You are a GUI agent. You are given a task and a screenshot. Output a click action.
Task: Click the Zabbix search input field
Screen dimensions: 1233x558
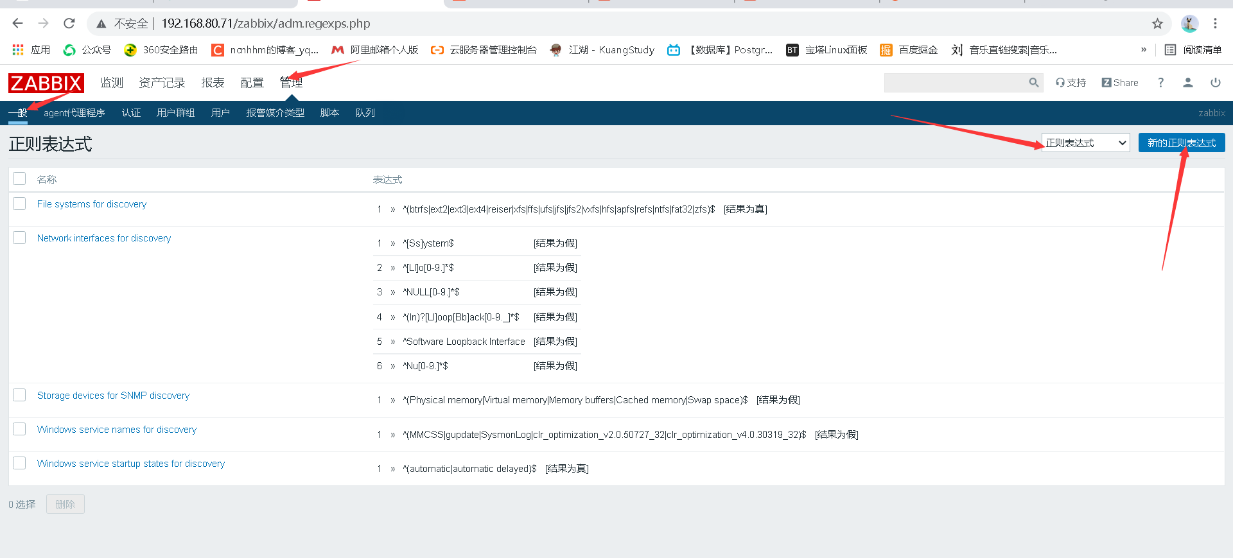[x=956, y=82]
